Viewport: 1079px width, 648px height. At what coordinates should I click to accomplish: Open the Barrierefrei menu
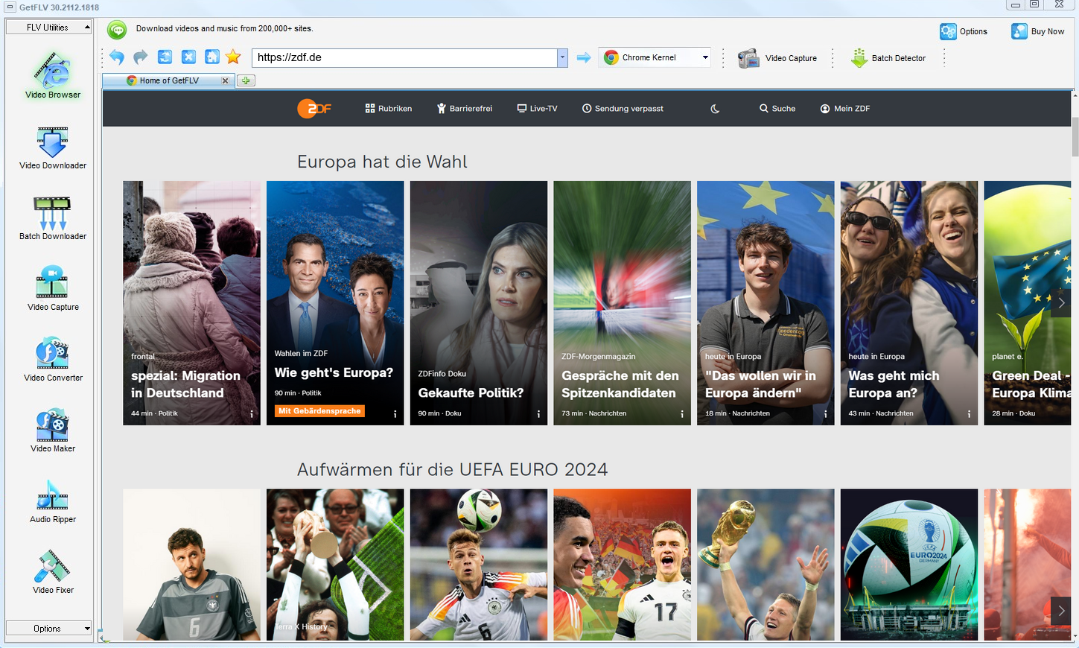[x=465, y=109]
